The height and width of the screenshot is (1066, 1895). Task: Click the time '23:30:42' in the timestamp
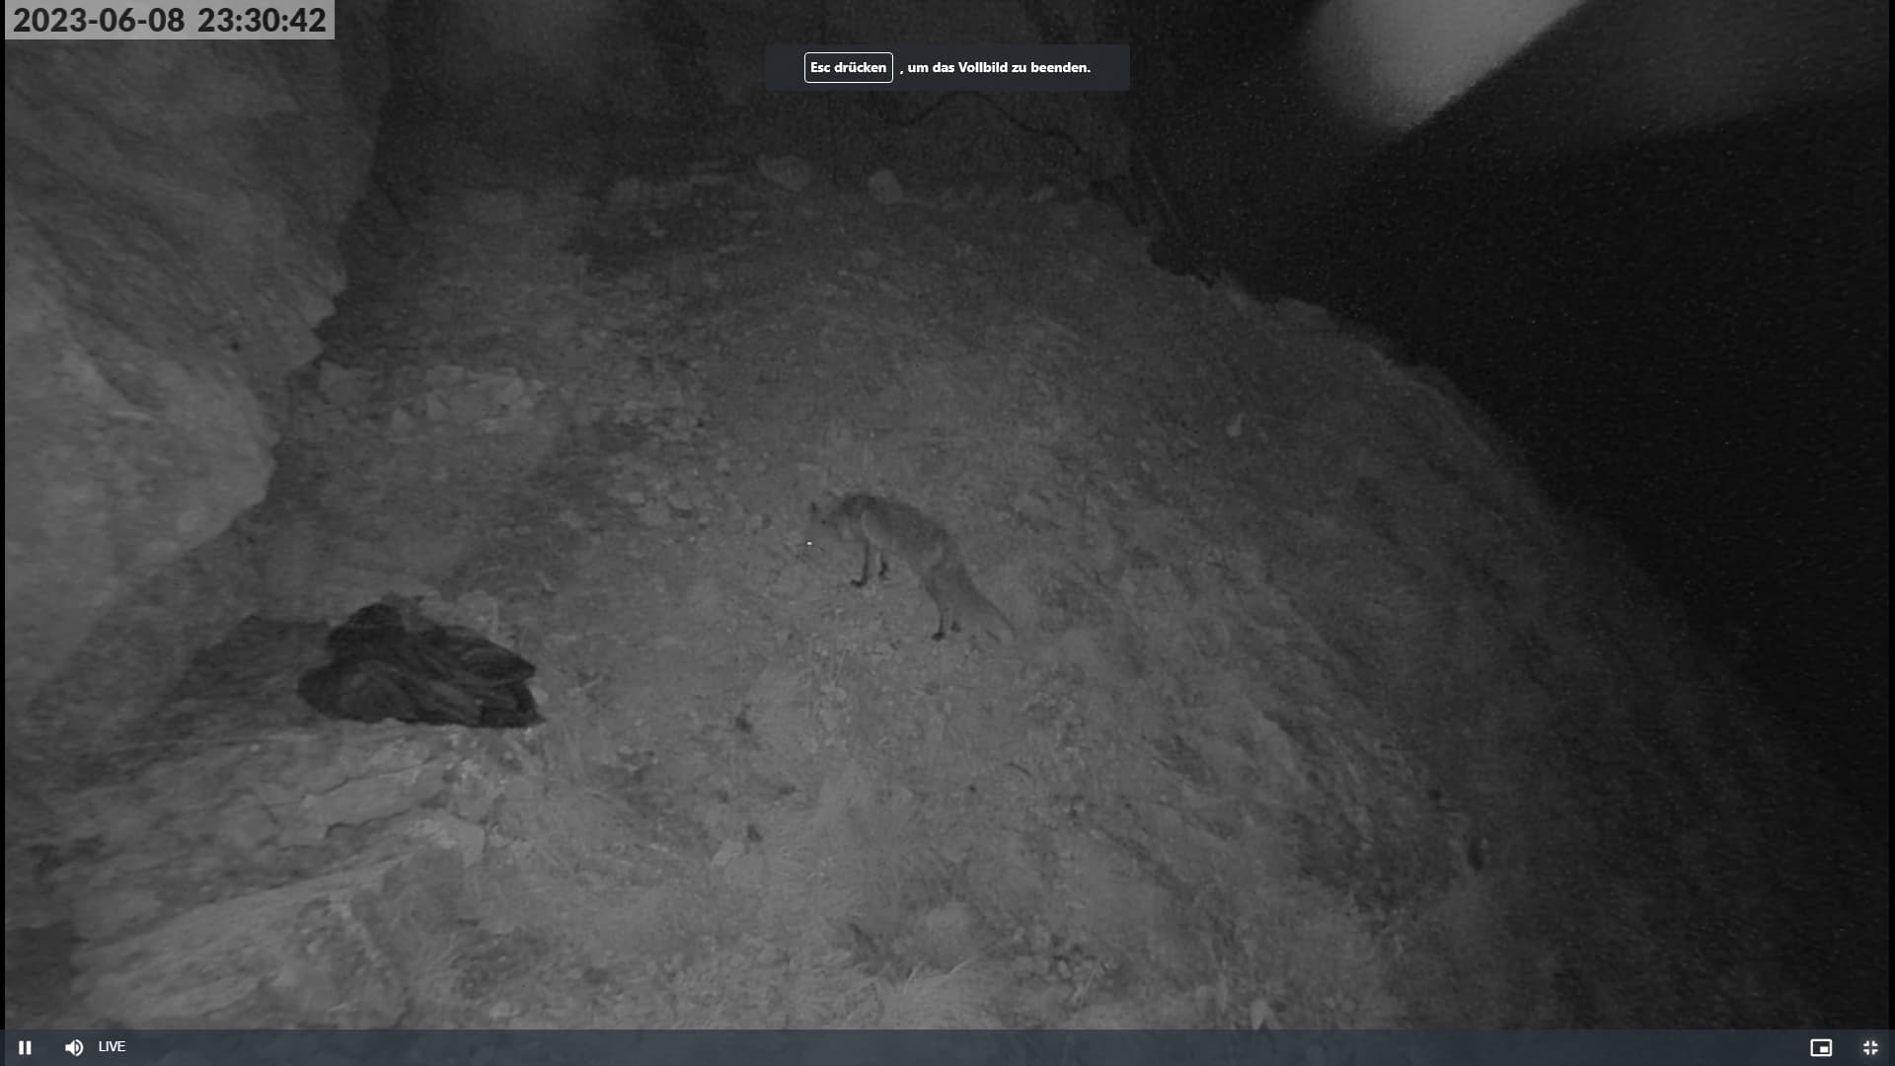click(262, 20)
